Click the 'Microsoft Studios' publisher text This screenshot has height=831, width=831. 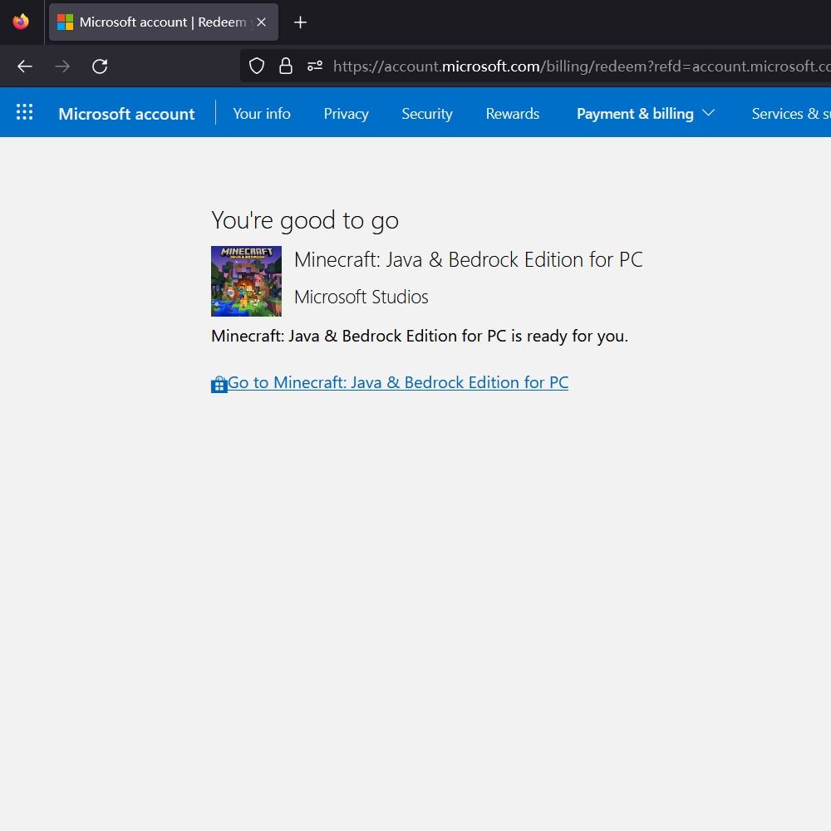click(361, 297)
